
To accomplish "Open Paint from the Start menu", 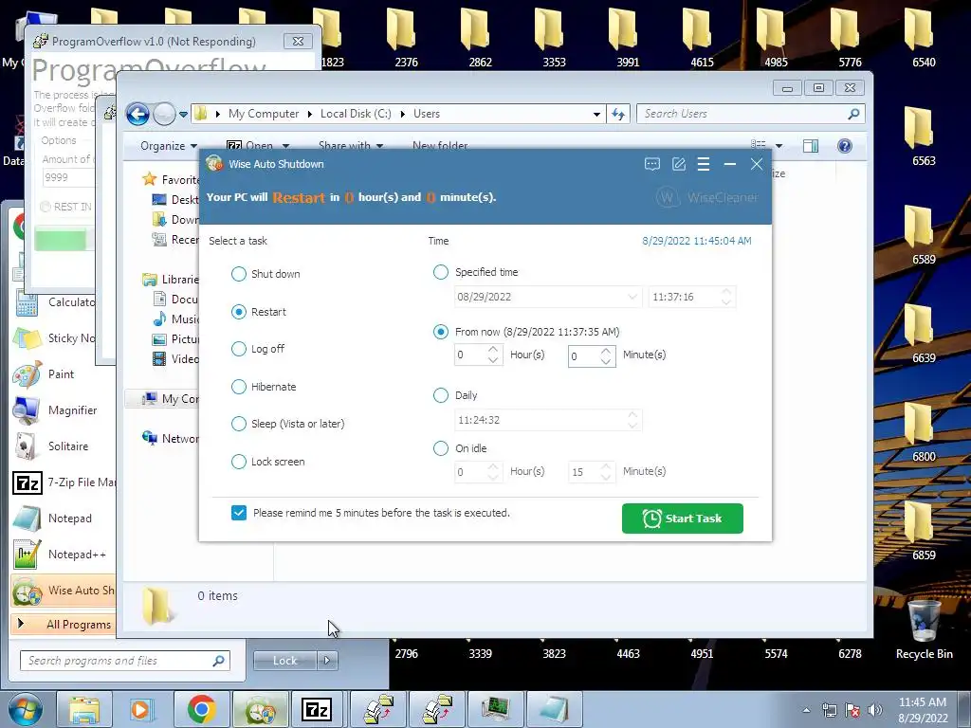I will click(x=62, y=374).
